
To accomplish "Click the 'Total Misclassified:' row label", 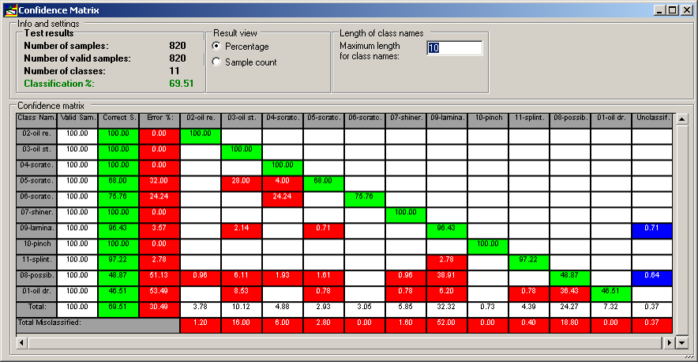I will pos(98,326).
